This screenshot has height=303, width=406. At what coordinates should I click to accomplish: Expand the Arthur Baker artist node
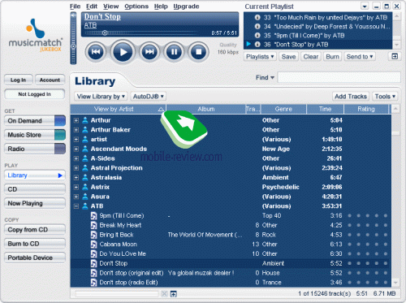pos(76,130)
